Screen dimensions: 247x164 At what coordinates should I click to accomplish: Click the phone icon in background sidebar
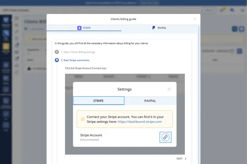tap(6, 33)
